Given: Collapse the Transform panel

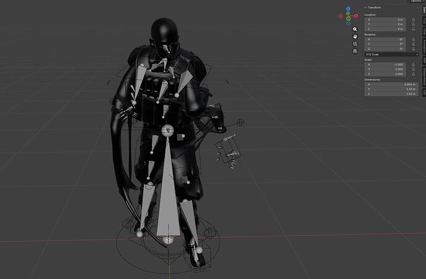Looking at the screenshot, I should coord(365,7).
